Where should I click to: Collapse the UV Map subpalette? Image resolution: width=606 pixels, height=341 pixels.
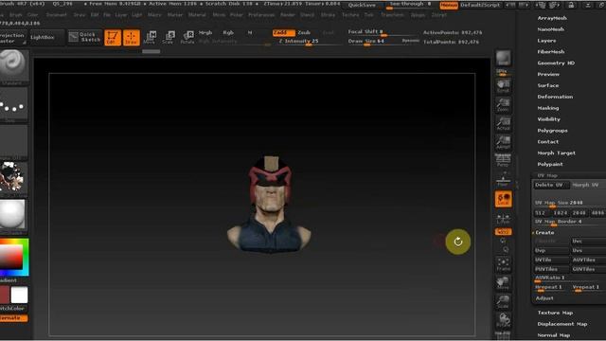point(547,175)
